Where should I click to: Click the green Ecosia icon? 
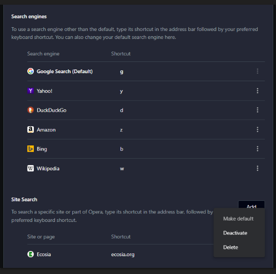[x=31, y=254]
